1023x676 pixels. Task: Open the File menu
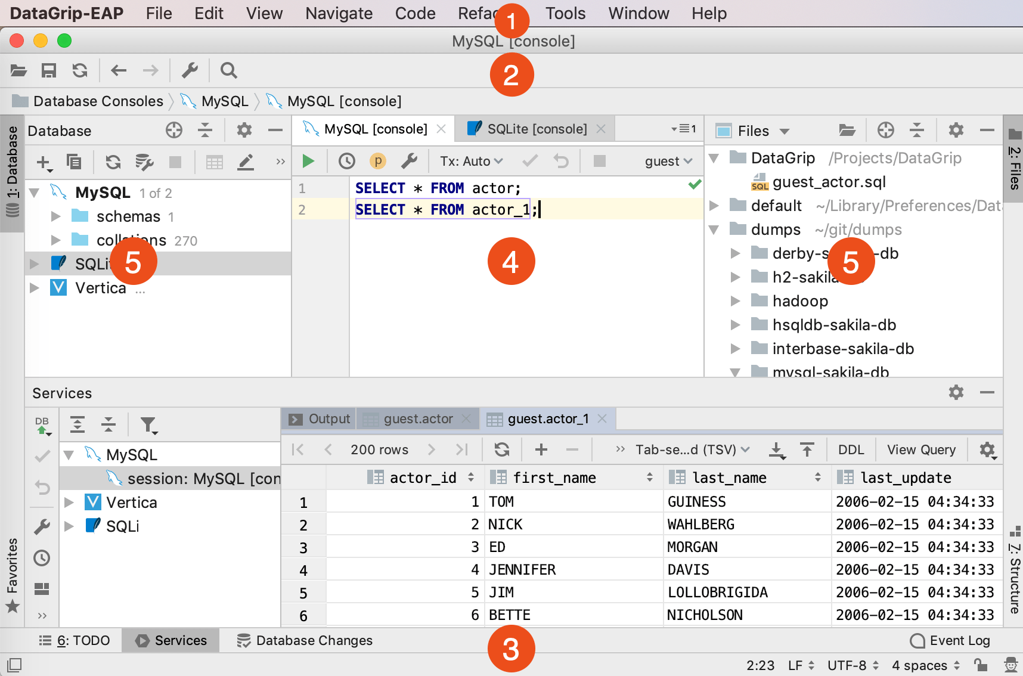pyautogui.click(x=159, y=13)
